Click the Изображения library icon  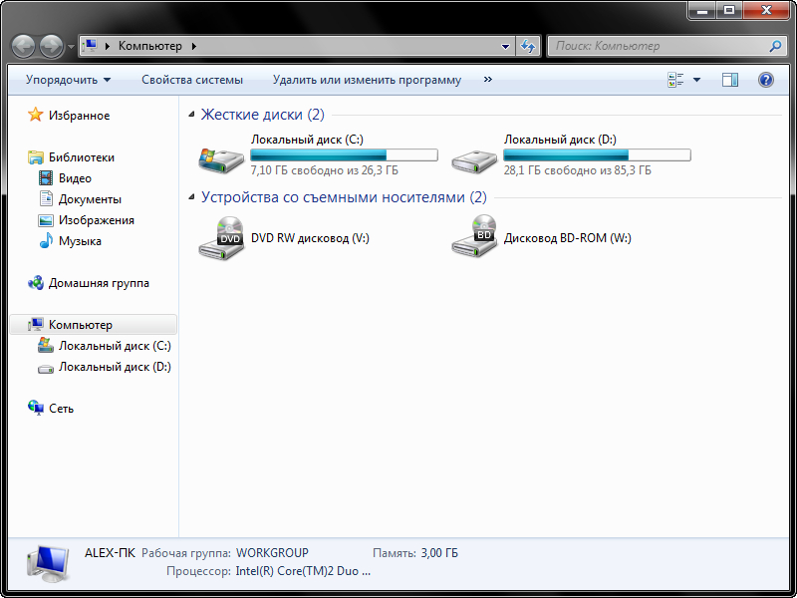46,220
